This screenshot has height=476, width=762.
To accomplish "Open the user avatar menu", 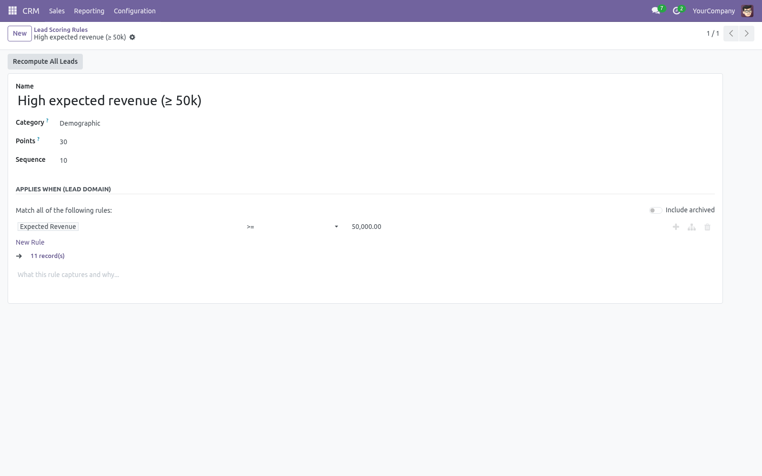I will pos(747,10).
